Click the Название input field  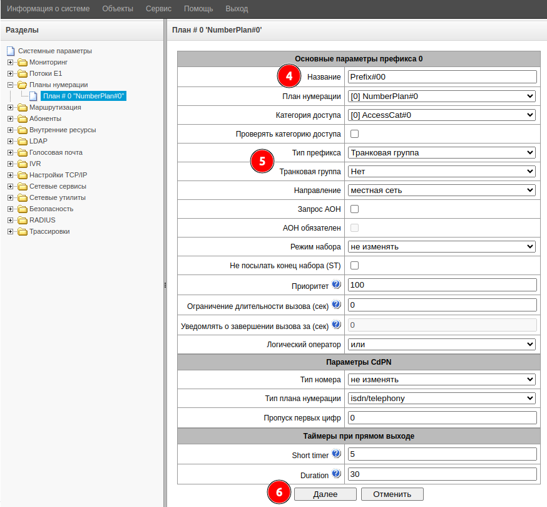tap(442, 77)
